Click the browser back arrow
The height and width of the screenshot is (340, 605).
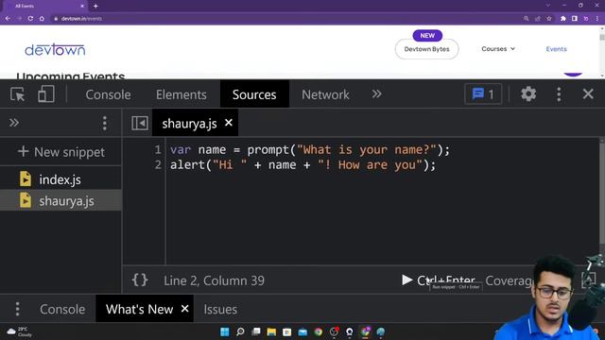click(x=8, y=19)
